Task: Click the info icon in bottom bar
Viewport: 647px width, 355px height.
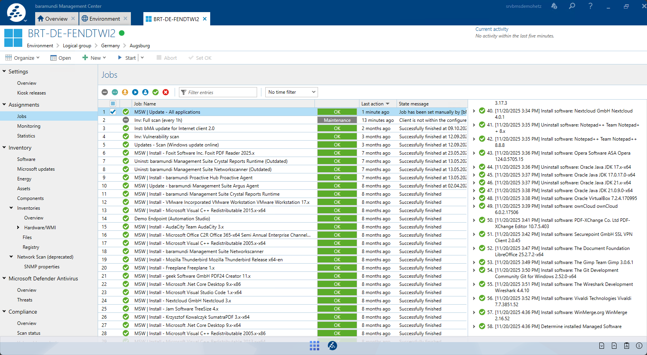Action: pyautogui.click(x=639, y=346)
